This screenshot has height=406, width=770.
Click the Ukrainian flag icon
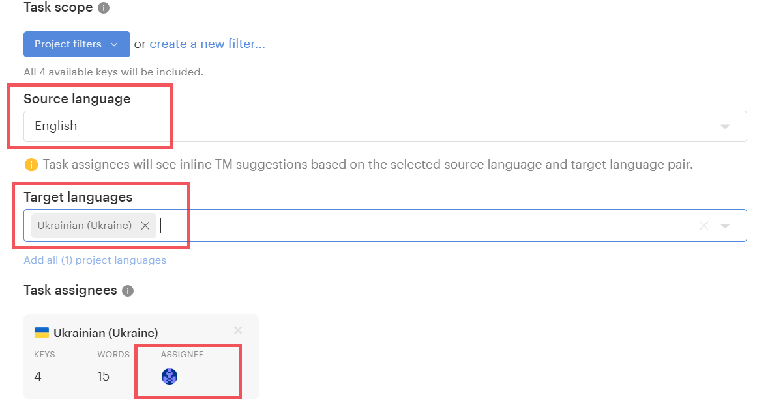42,333
